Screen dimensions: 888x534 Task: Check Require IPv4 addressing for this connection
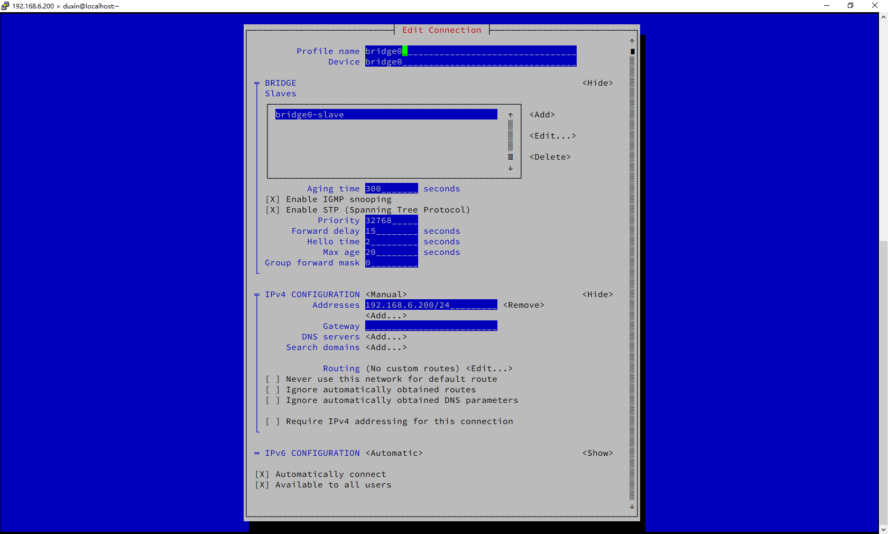[273, 421]
